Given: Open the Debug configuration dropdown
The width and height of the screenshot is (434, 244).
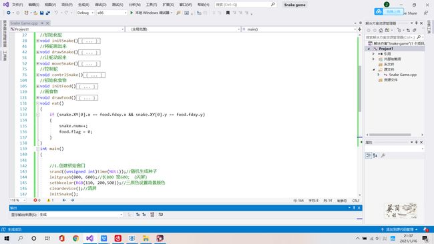Looking at the screenshot, I should pos(85,13).
